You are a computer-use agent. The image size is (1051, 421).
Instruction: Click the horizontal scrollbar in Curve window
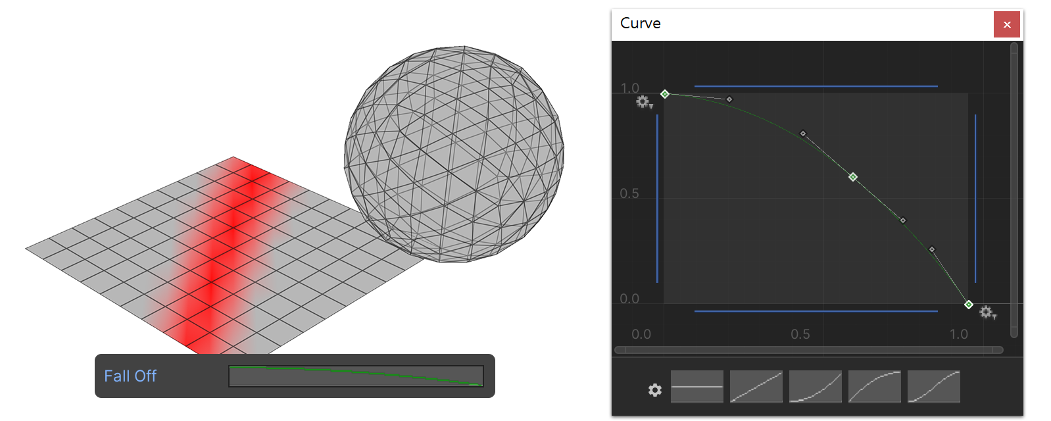[808, 350]
